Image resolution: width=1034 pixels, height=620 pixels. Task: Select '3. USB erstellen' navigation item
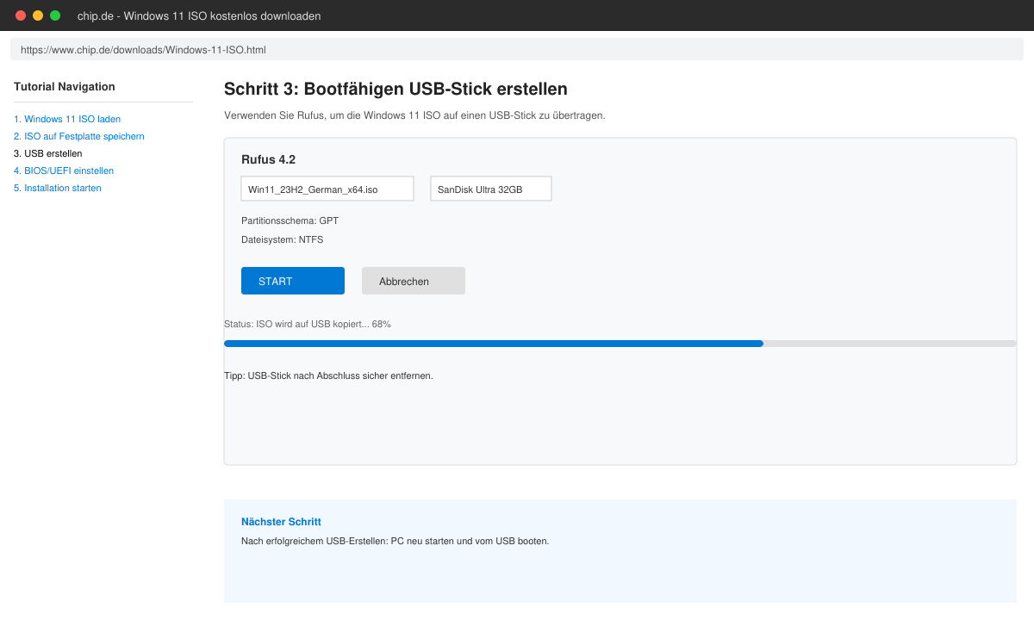click(x=48, y=153)
